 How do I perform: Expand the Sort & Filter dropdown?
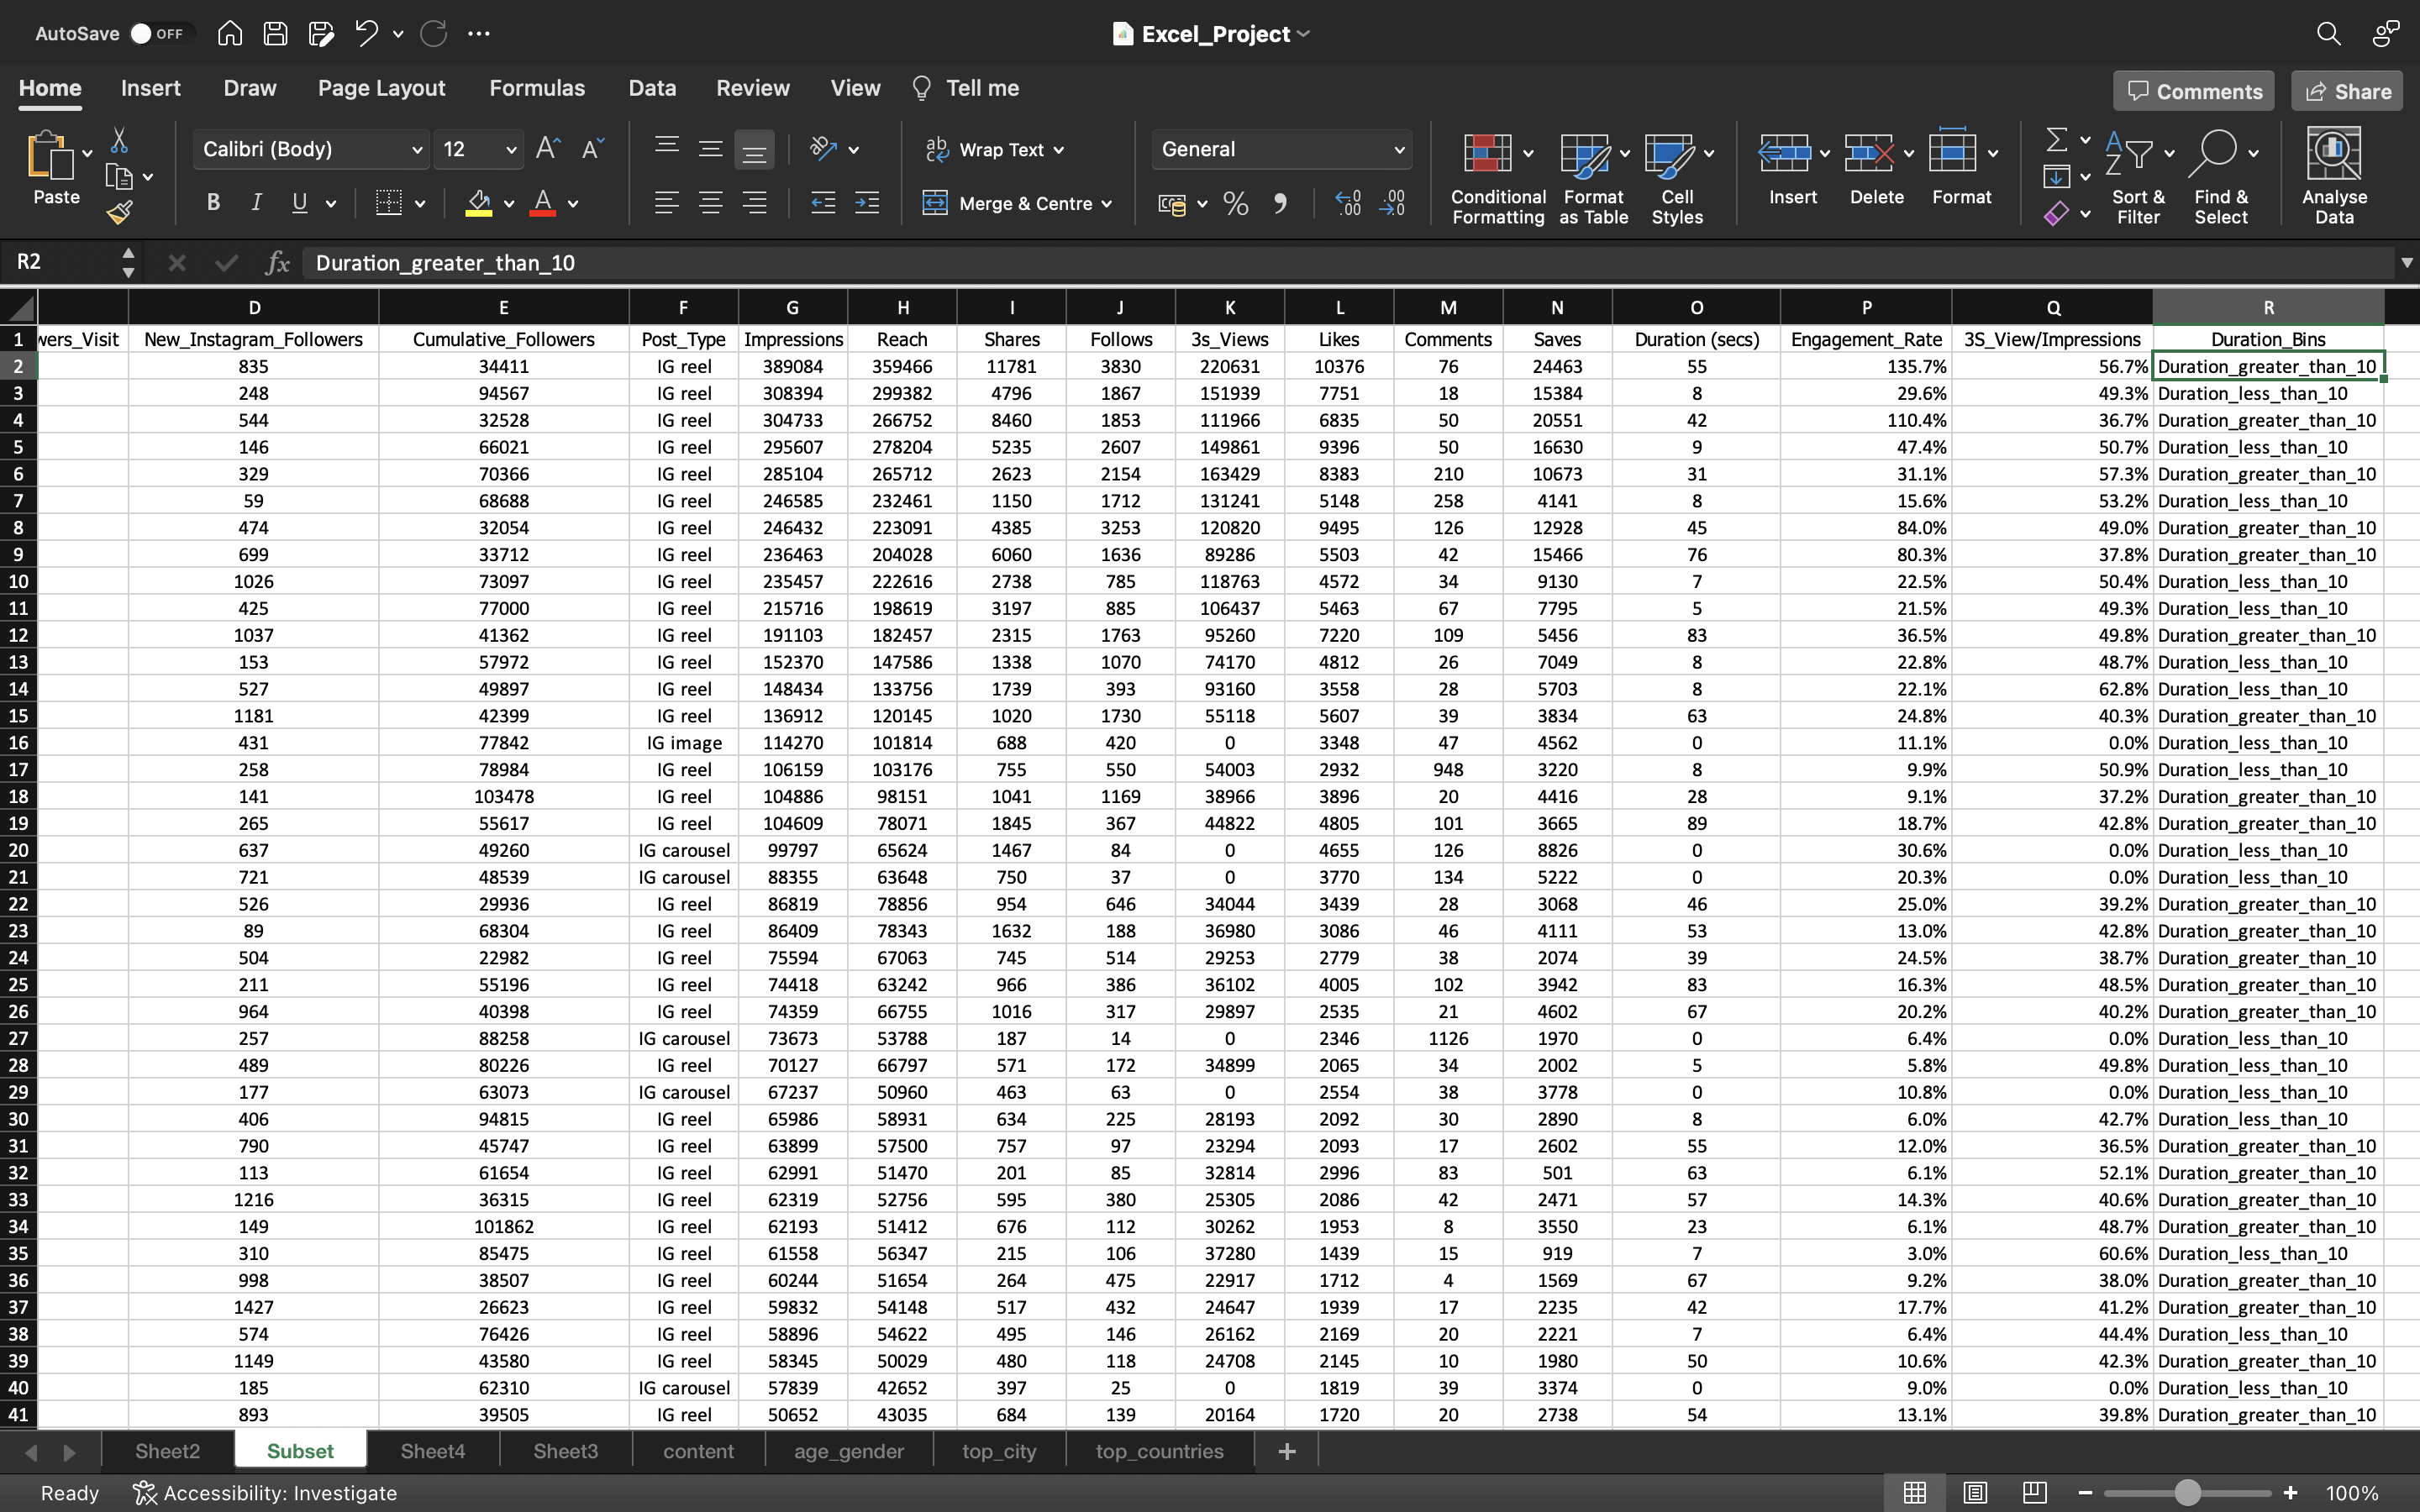coord(2168,154)
